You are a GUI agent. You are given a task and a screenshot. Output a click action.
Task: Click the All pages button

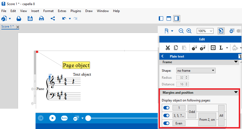coord(221,116)
